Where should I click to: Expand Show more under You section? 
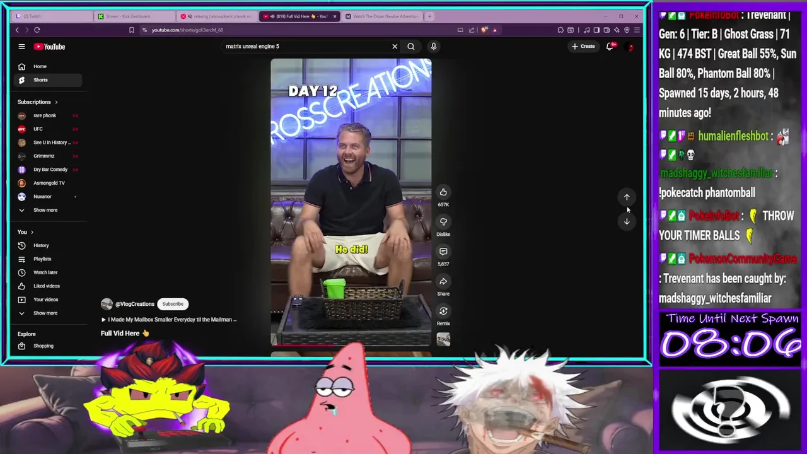tap(48, 313)
